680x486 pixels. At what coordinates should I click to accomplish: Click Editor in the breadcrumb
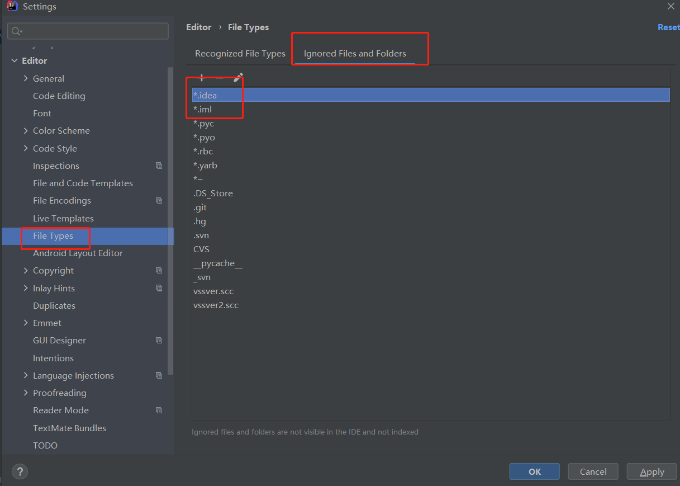coord(199,27)
